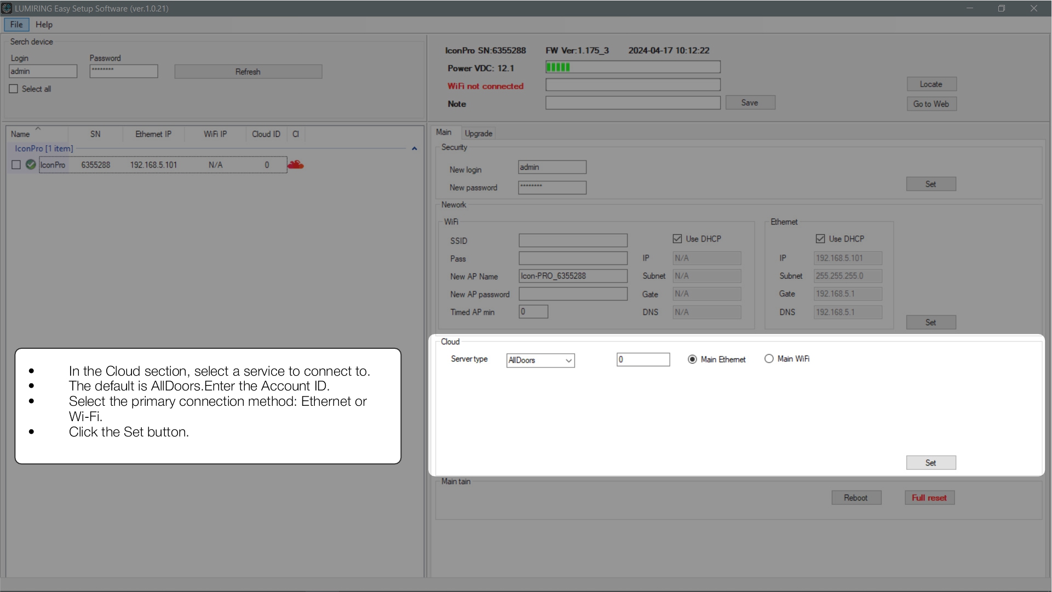This screenshot has width=1052, height=592.
Task: Click the Timed AP min field
Action: click(x=533, y=312)
